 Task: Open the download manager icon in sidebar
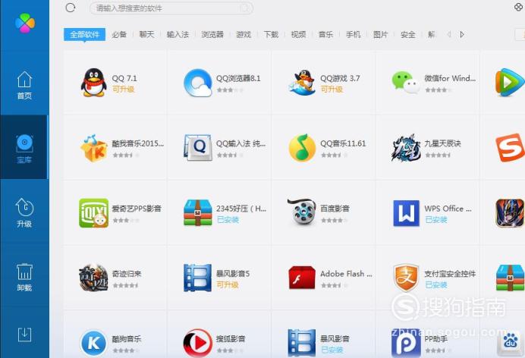[24, 334]
